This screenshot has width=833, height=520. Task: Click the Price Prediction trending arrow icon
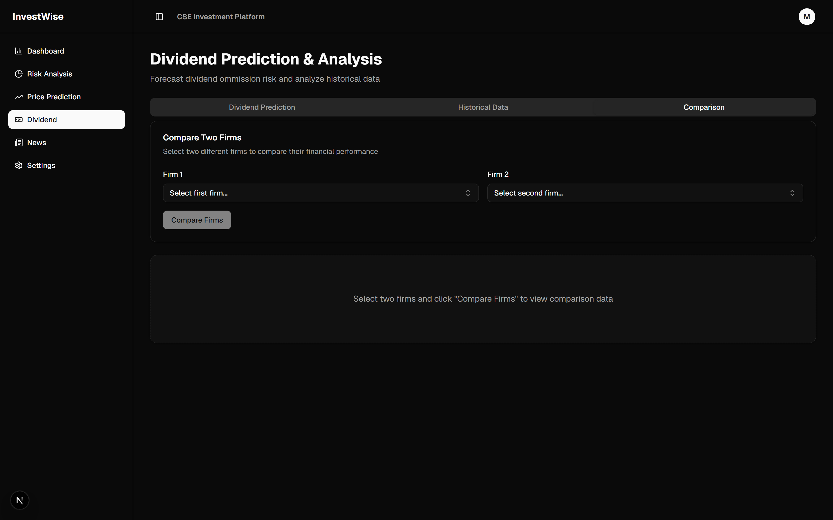coord(18,97)
